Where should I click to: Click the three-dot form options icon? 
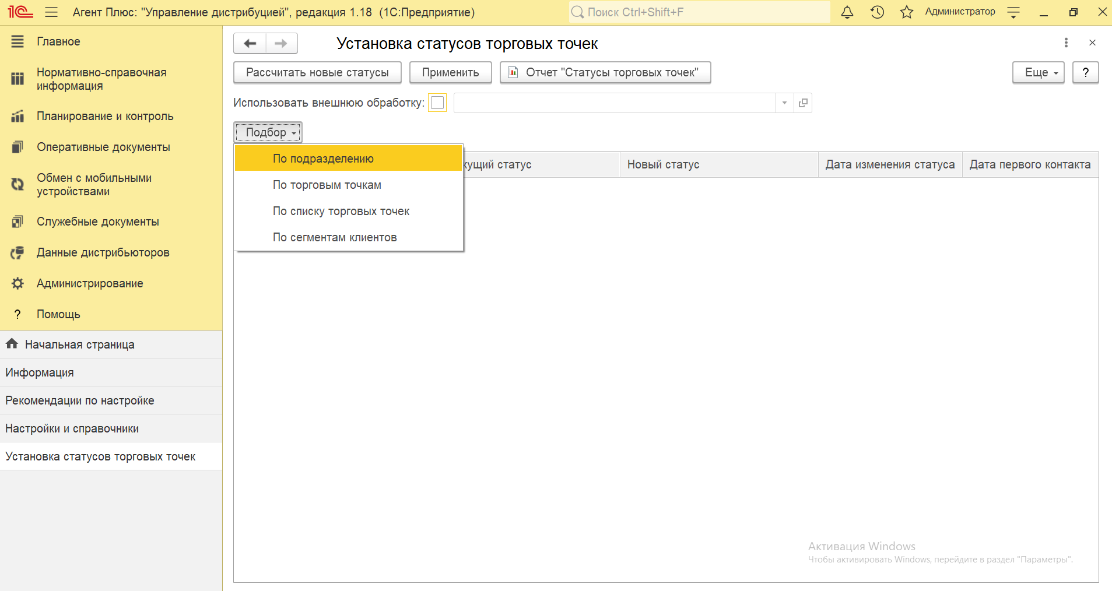click(x=1066, y=43)
